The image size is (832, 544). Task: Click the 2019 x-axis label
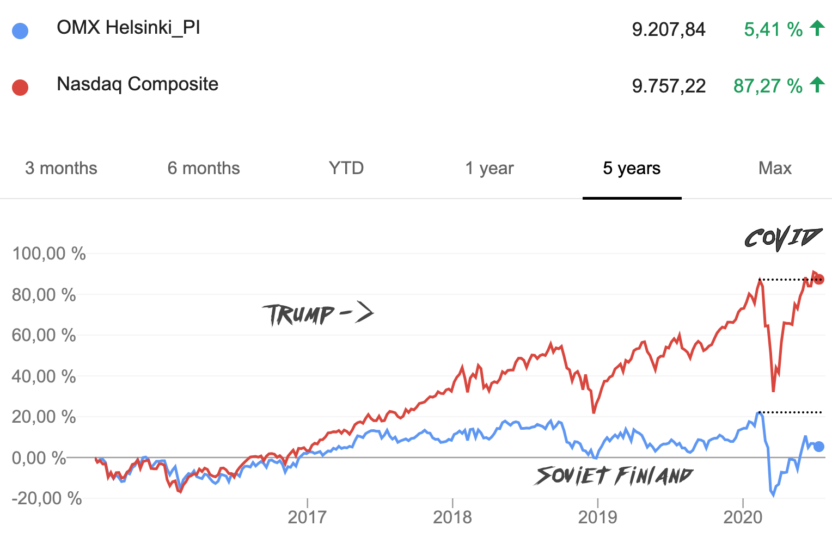[597, 517]
